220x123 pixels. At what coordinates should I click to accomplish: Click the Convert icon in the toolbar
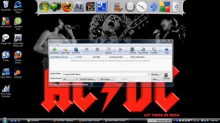coord(132,51)
